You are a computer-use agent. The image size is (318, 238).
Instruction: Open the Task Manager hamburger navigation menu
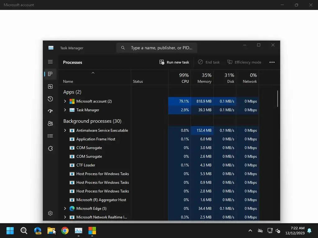pos(50,62)
